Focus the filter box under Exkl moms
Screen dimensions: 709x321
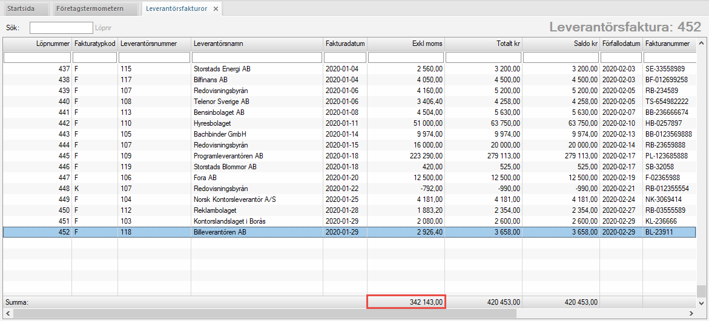click(406, 57)
